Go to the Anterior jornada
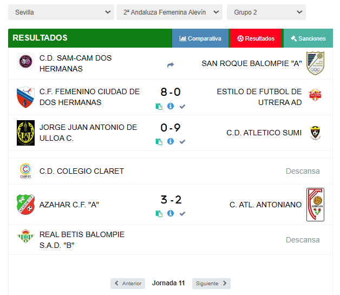This screenshot has height=295, width=340. click(x=128, y=284)
